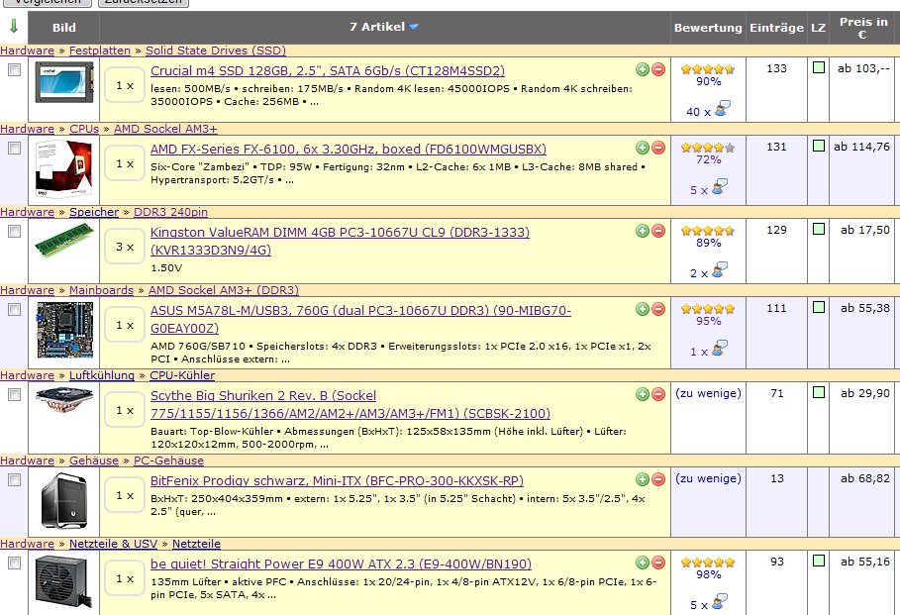This screenshot has height=615, width=900.
Task: Select checkbox for AMD FX-6100 row
Action: pyautogui.click(x=14, y=149)
